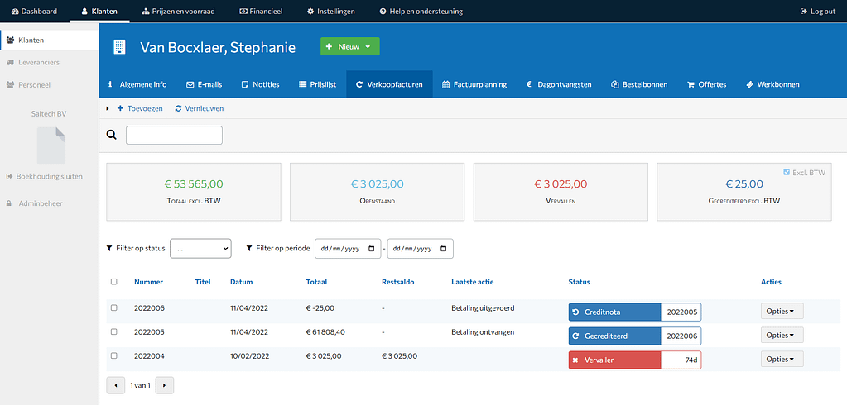
Task: Switch to the Verkoopfacturen tab
Action: click(x=389, y=84)
